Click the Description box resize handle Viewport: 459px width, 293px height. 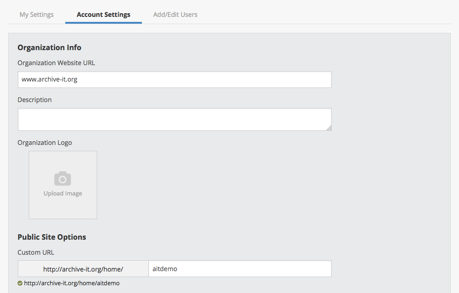point(329,128)
